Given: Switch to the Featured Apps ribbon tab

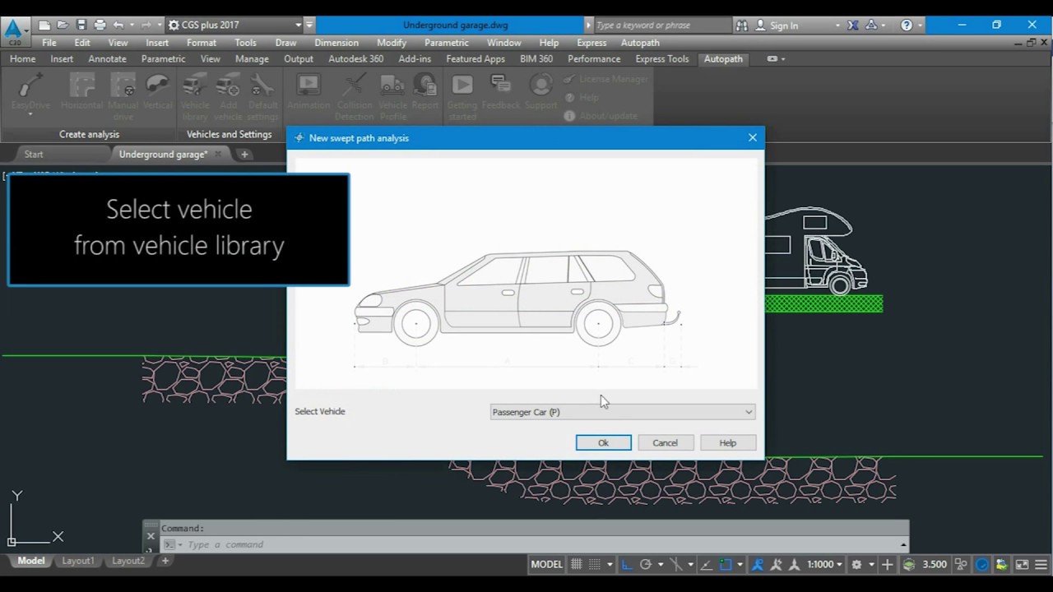Looking at the screenshot, I should (475, 59).
